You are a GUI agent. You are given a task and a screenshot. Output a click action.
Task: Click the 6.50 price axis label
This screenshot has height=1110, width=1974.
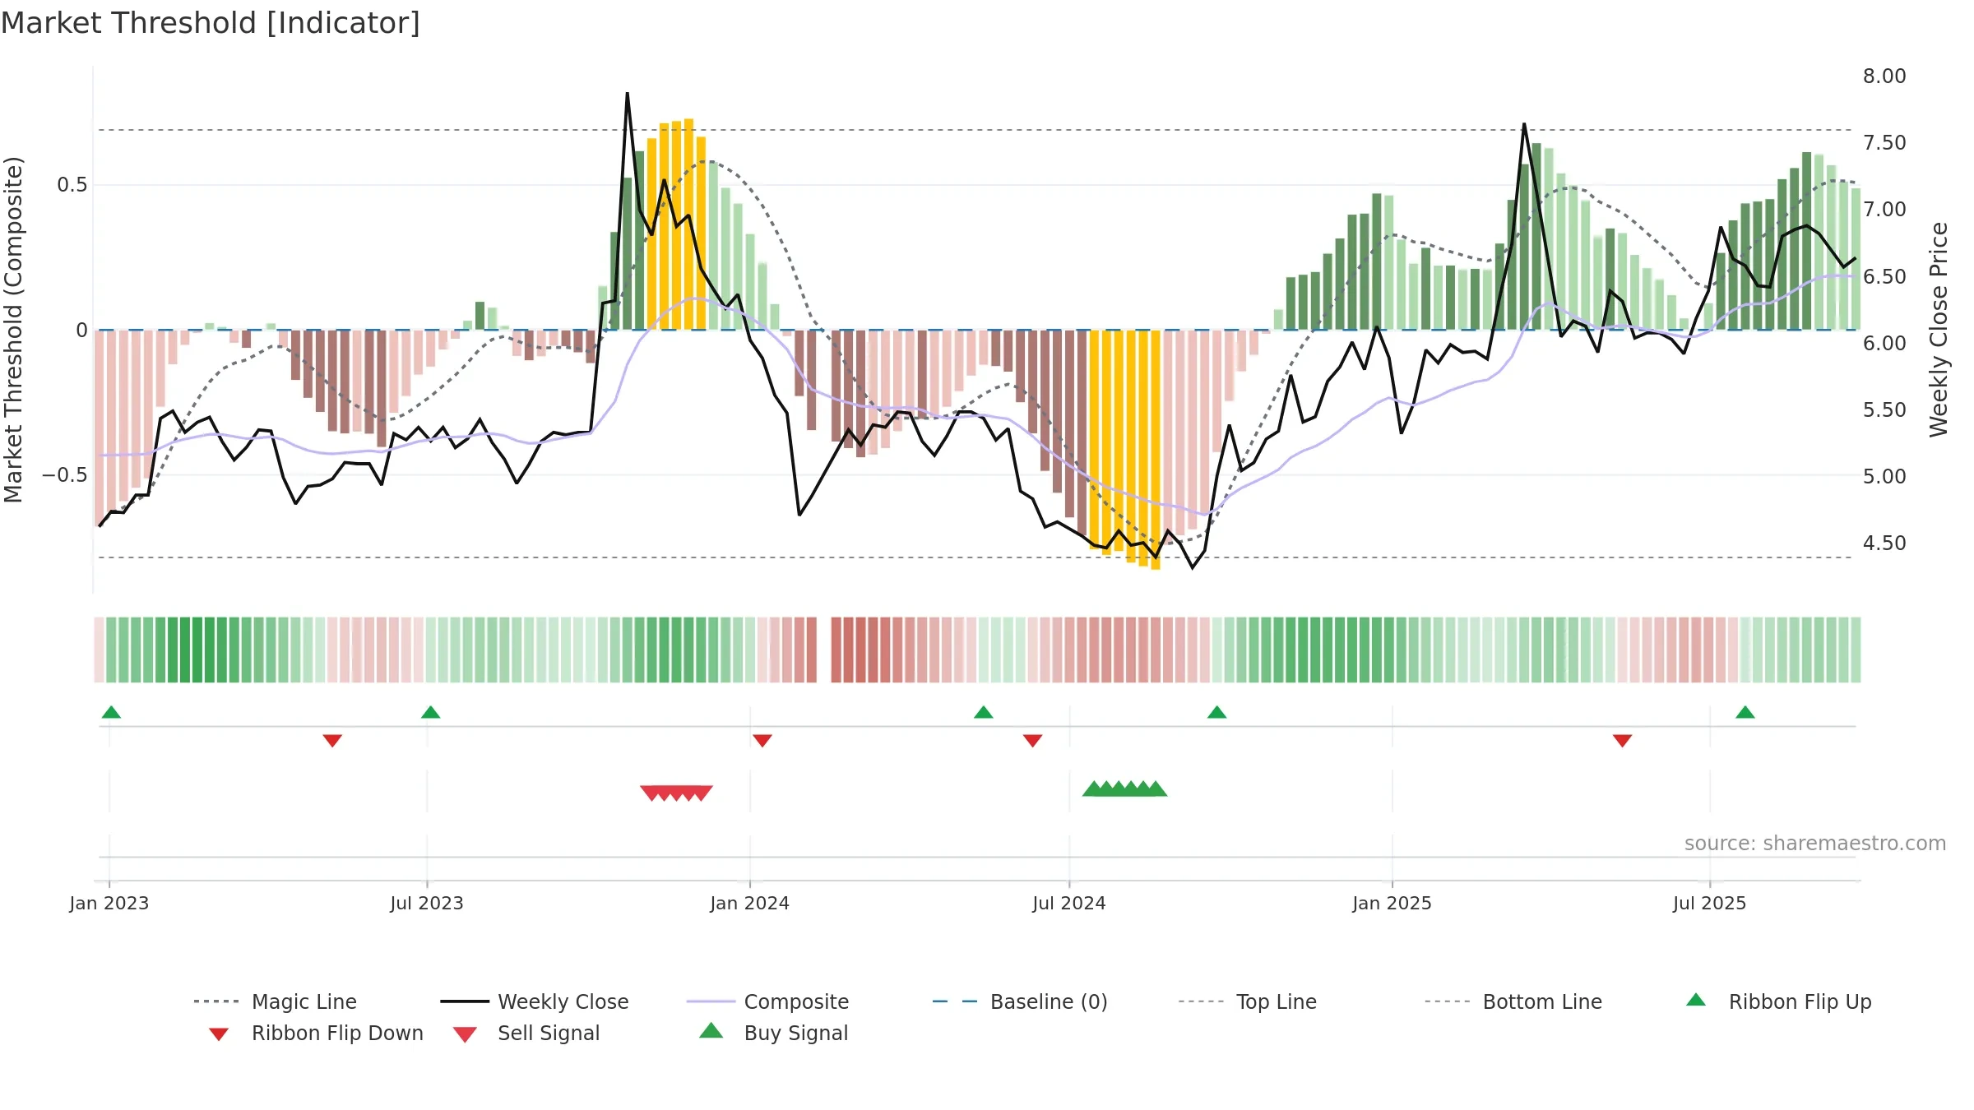click(1884, 277)
